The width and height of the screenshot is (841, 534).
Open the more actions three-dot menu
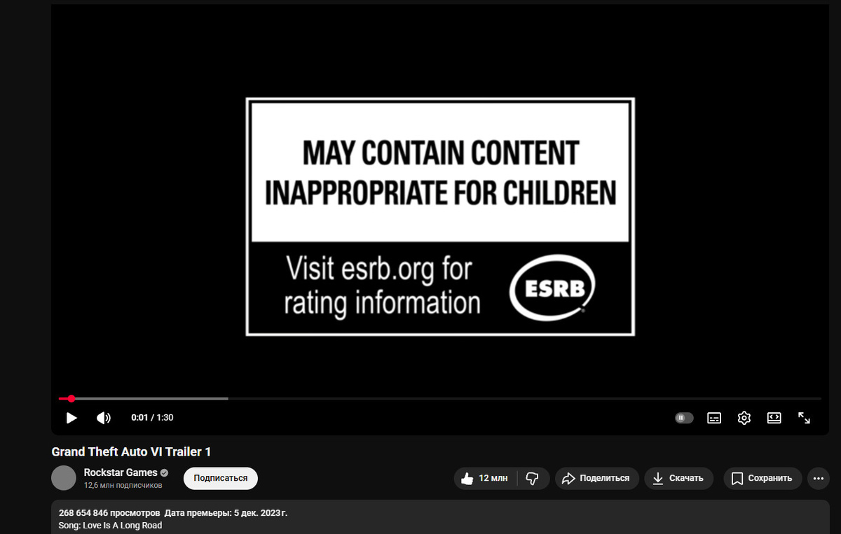818,478
